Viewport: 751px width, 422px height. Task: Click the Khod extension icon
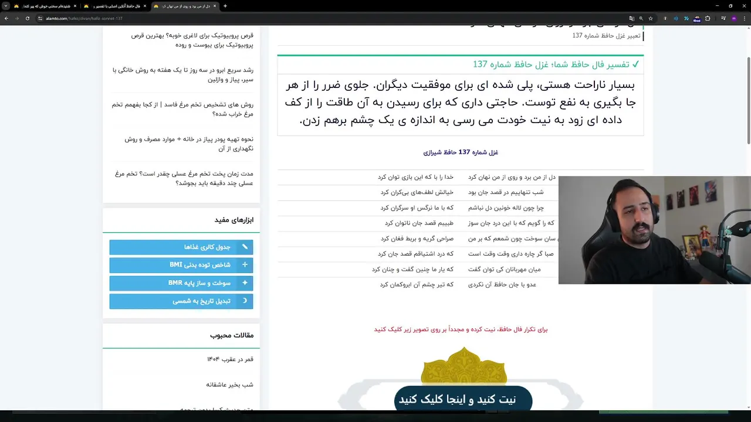pos(697,18)
